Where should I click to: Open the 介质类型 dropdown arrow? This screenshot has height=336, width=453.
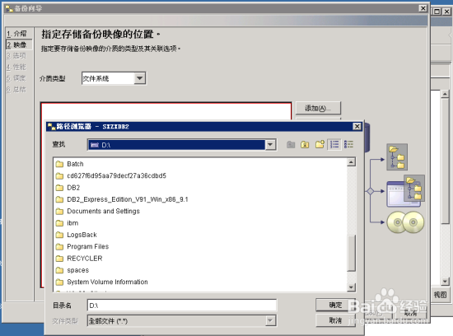click(x=139, y=78)
